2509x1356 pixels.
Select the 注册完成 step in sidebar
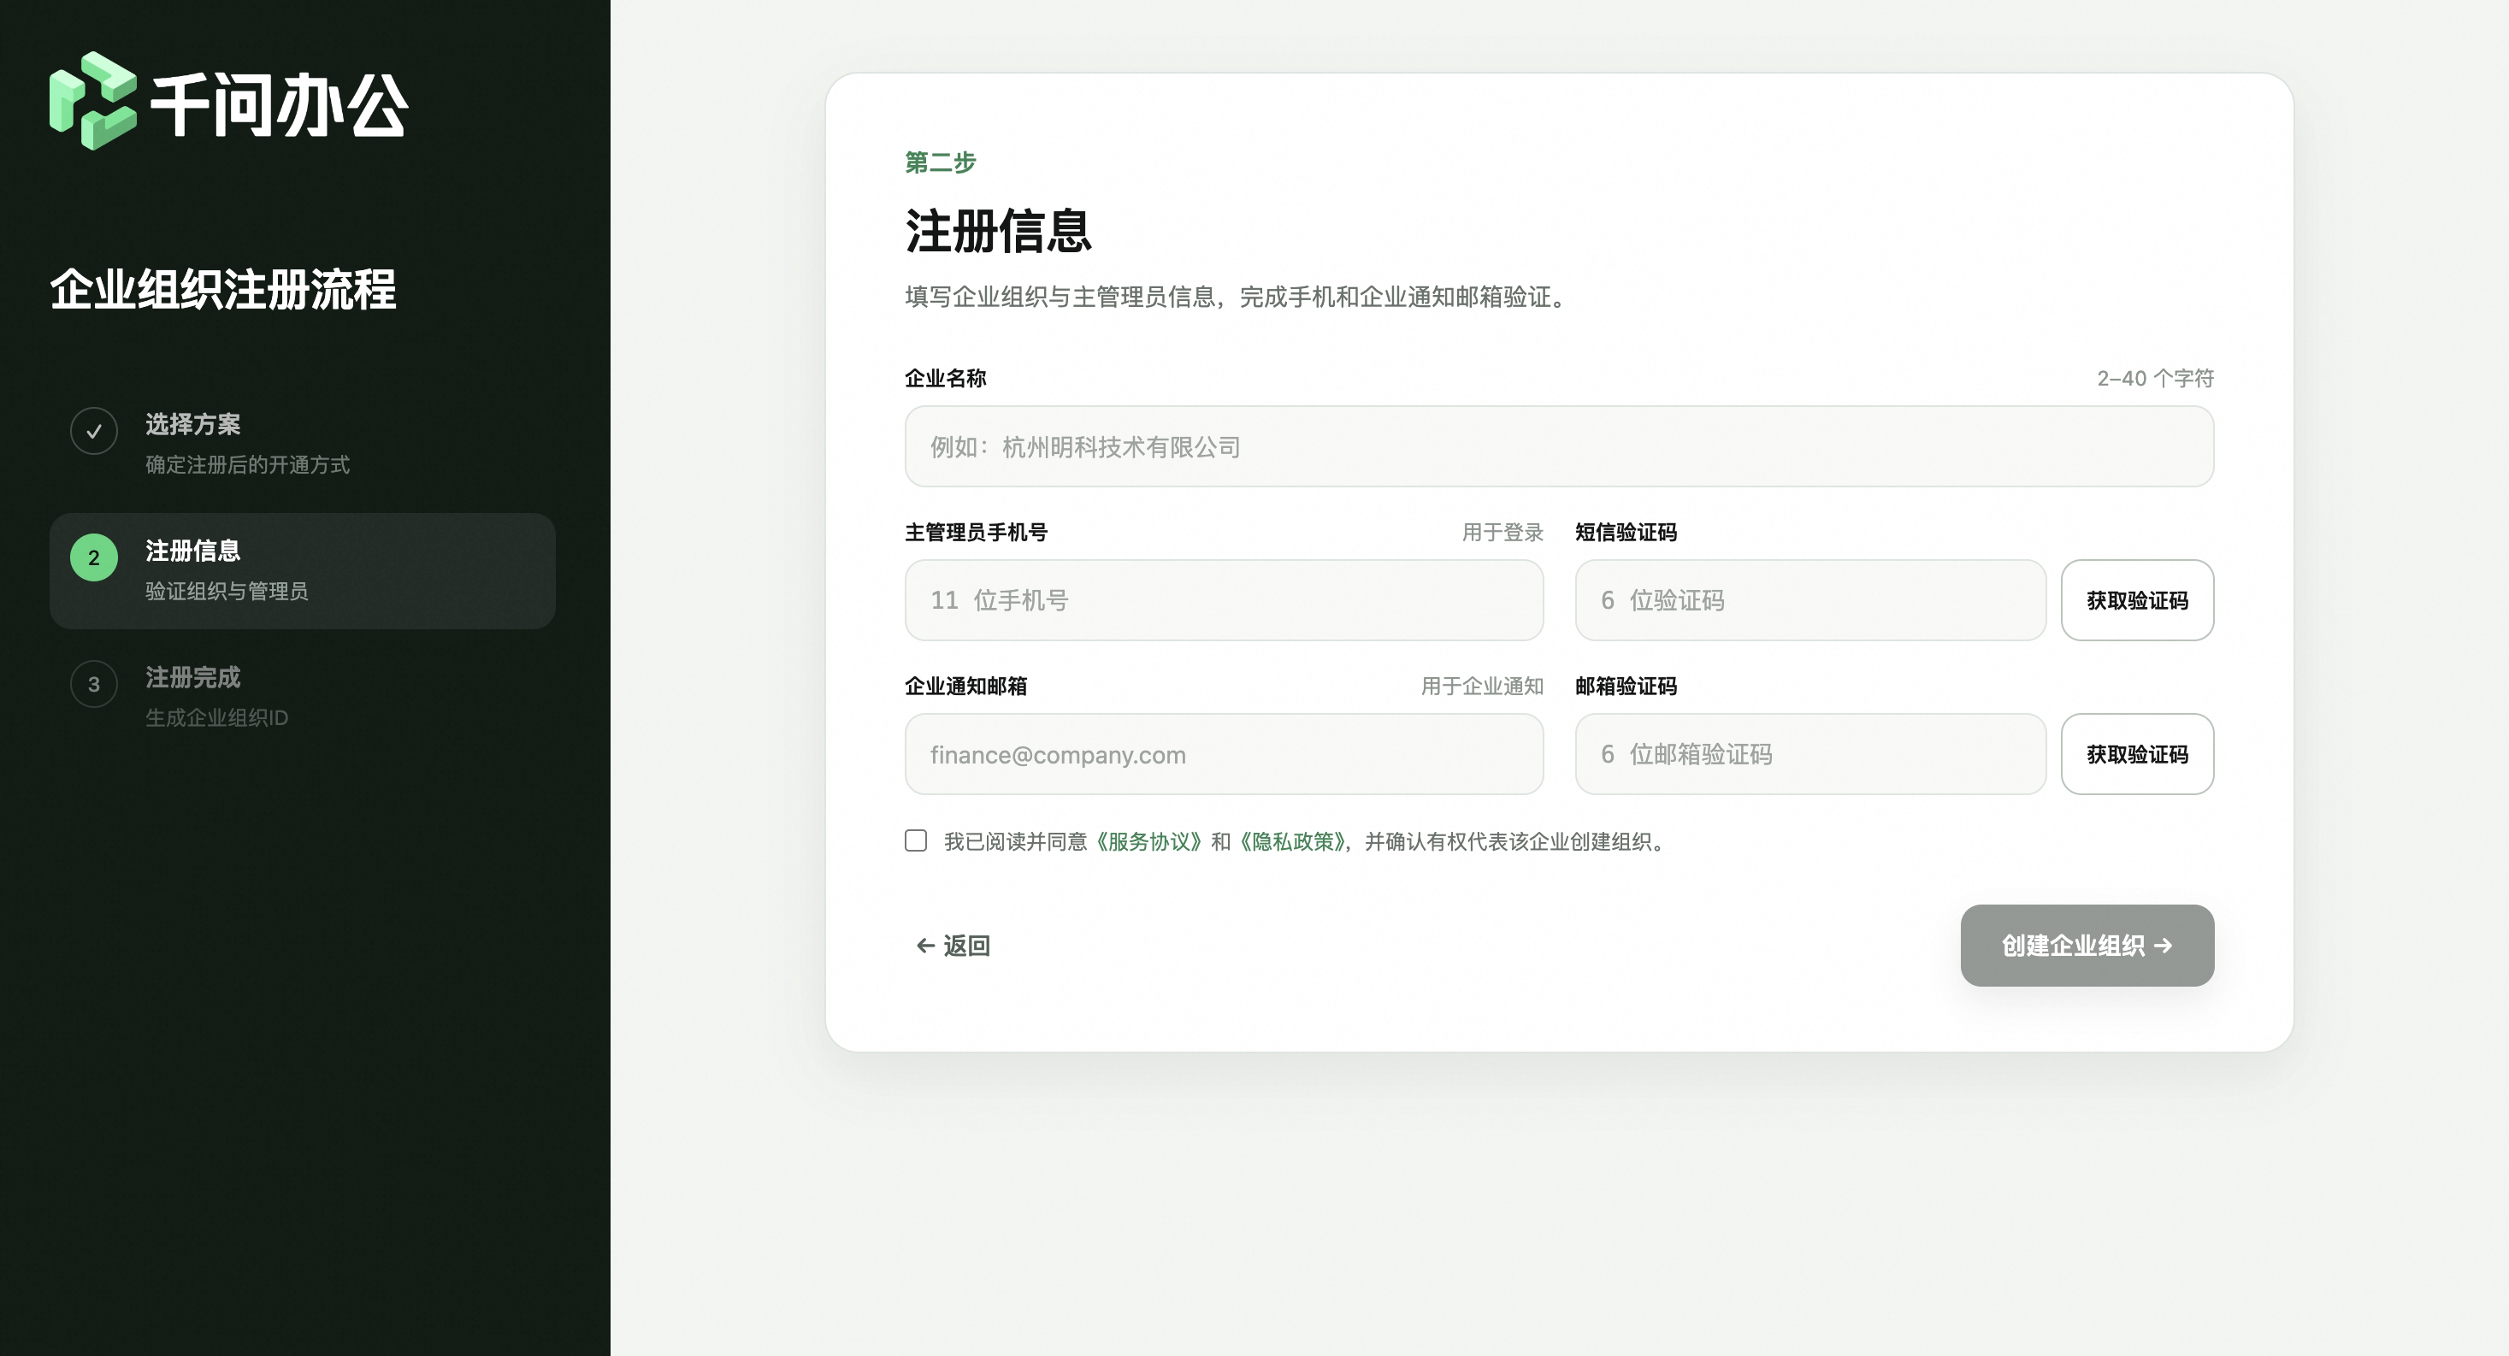pyautogui.click(x=302, y=698)
